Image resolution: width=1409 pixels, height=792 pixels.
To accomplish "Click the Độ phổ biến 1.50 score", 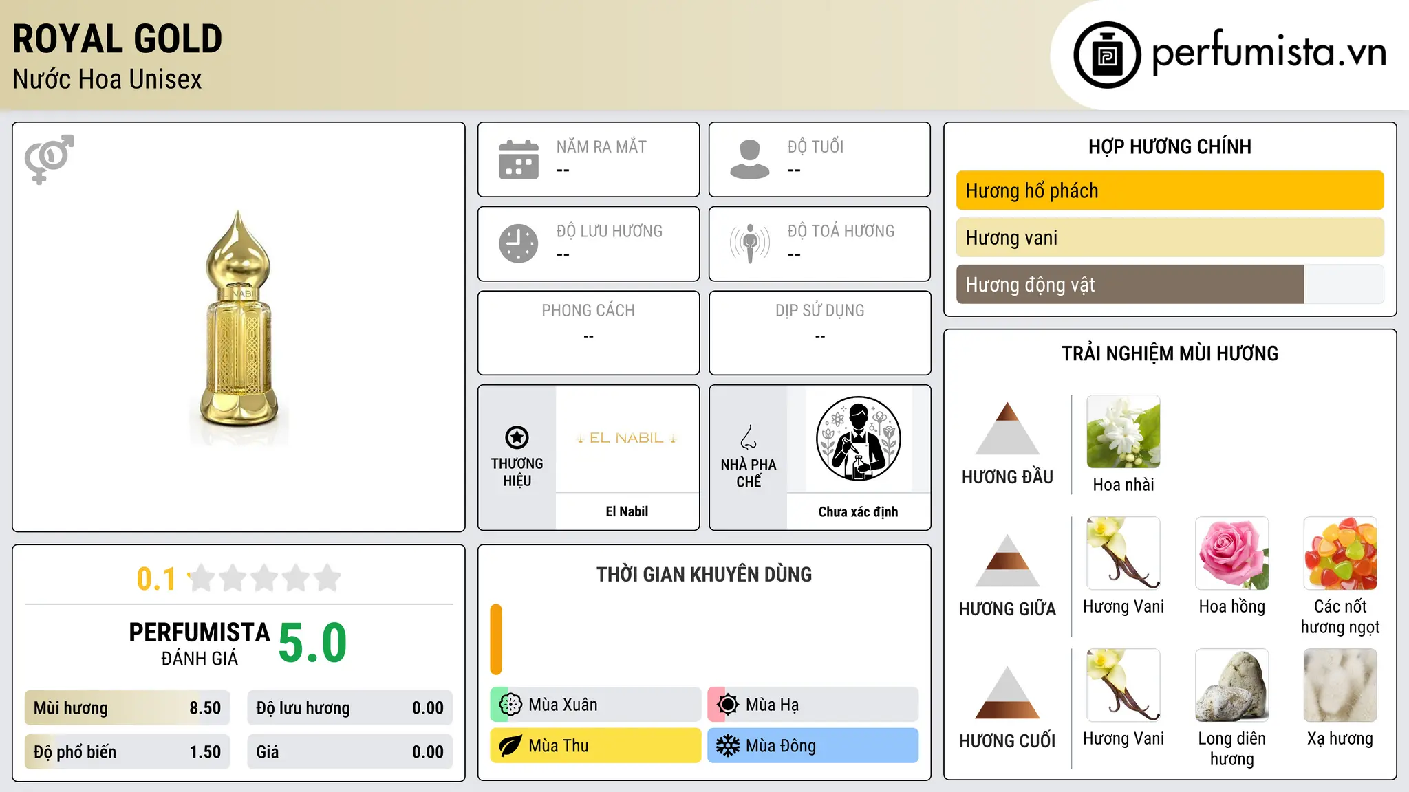I will pyautogui.click(x=127, y=752).
